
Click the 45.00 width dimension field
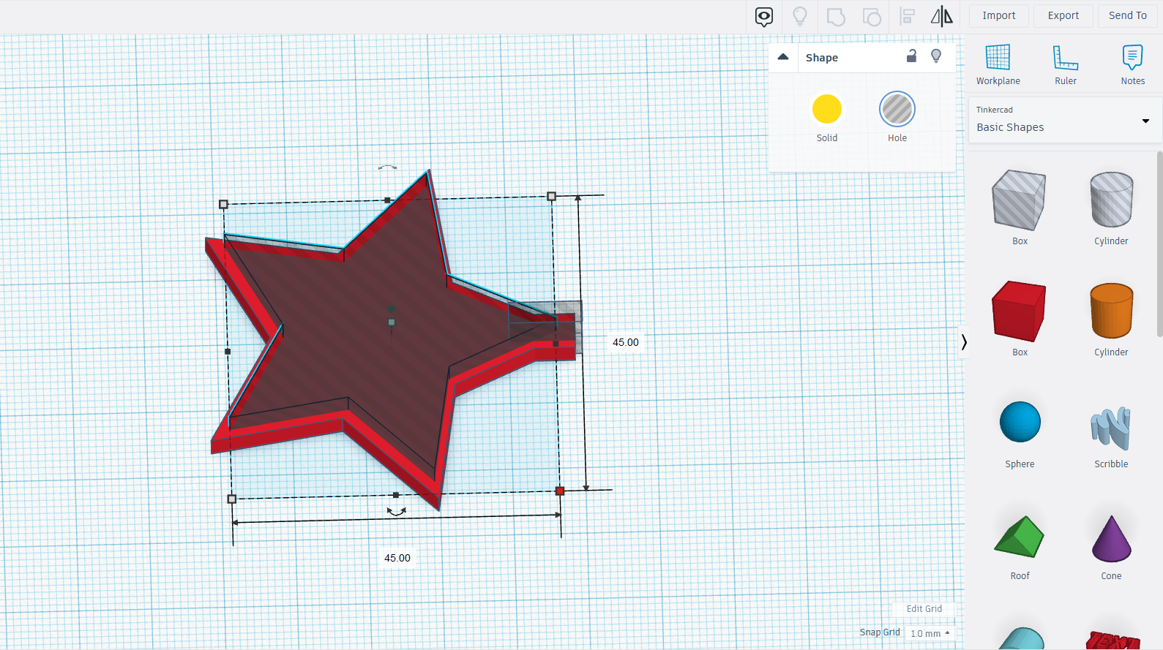397,558
